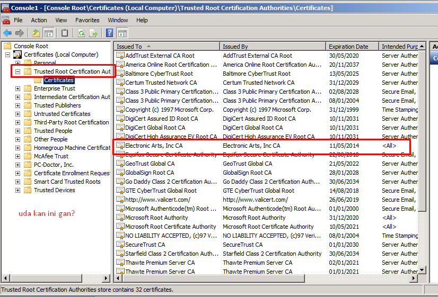Screen dimensions: 438x297
Task: Click the certificate icon beside DigiCert Global Root CA
Action: click(120, 128)
